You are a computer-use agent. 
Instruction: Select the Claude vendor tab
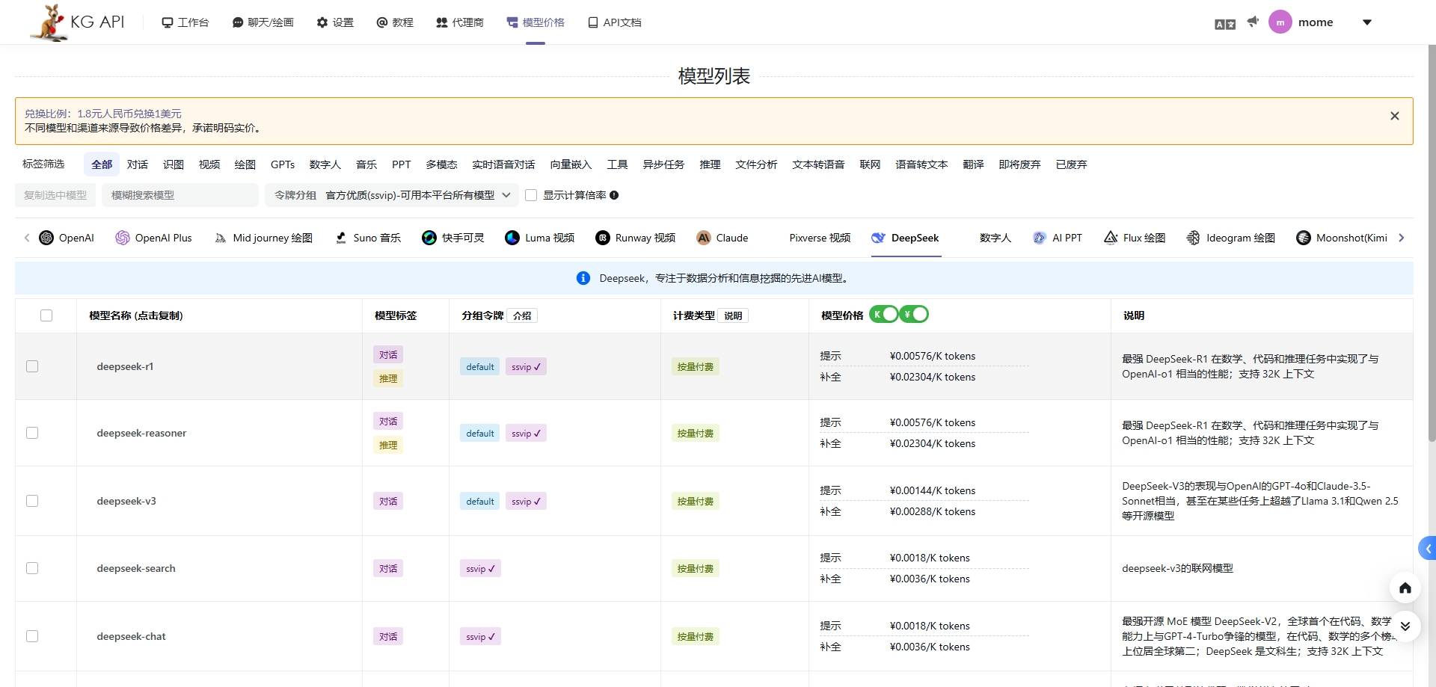[x=722, y=238]
